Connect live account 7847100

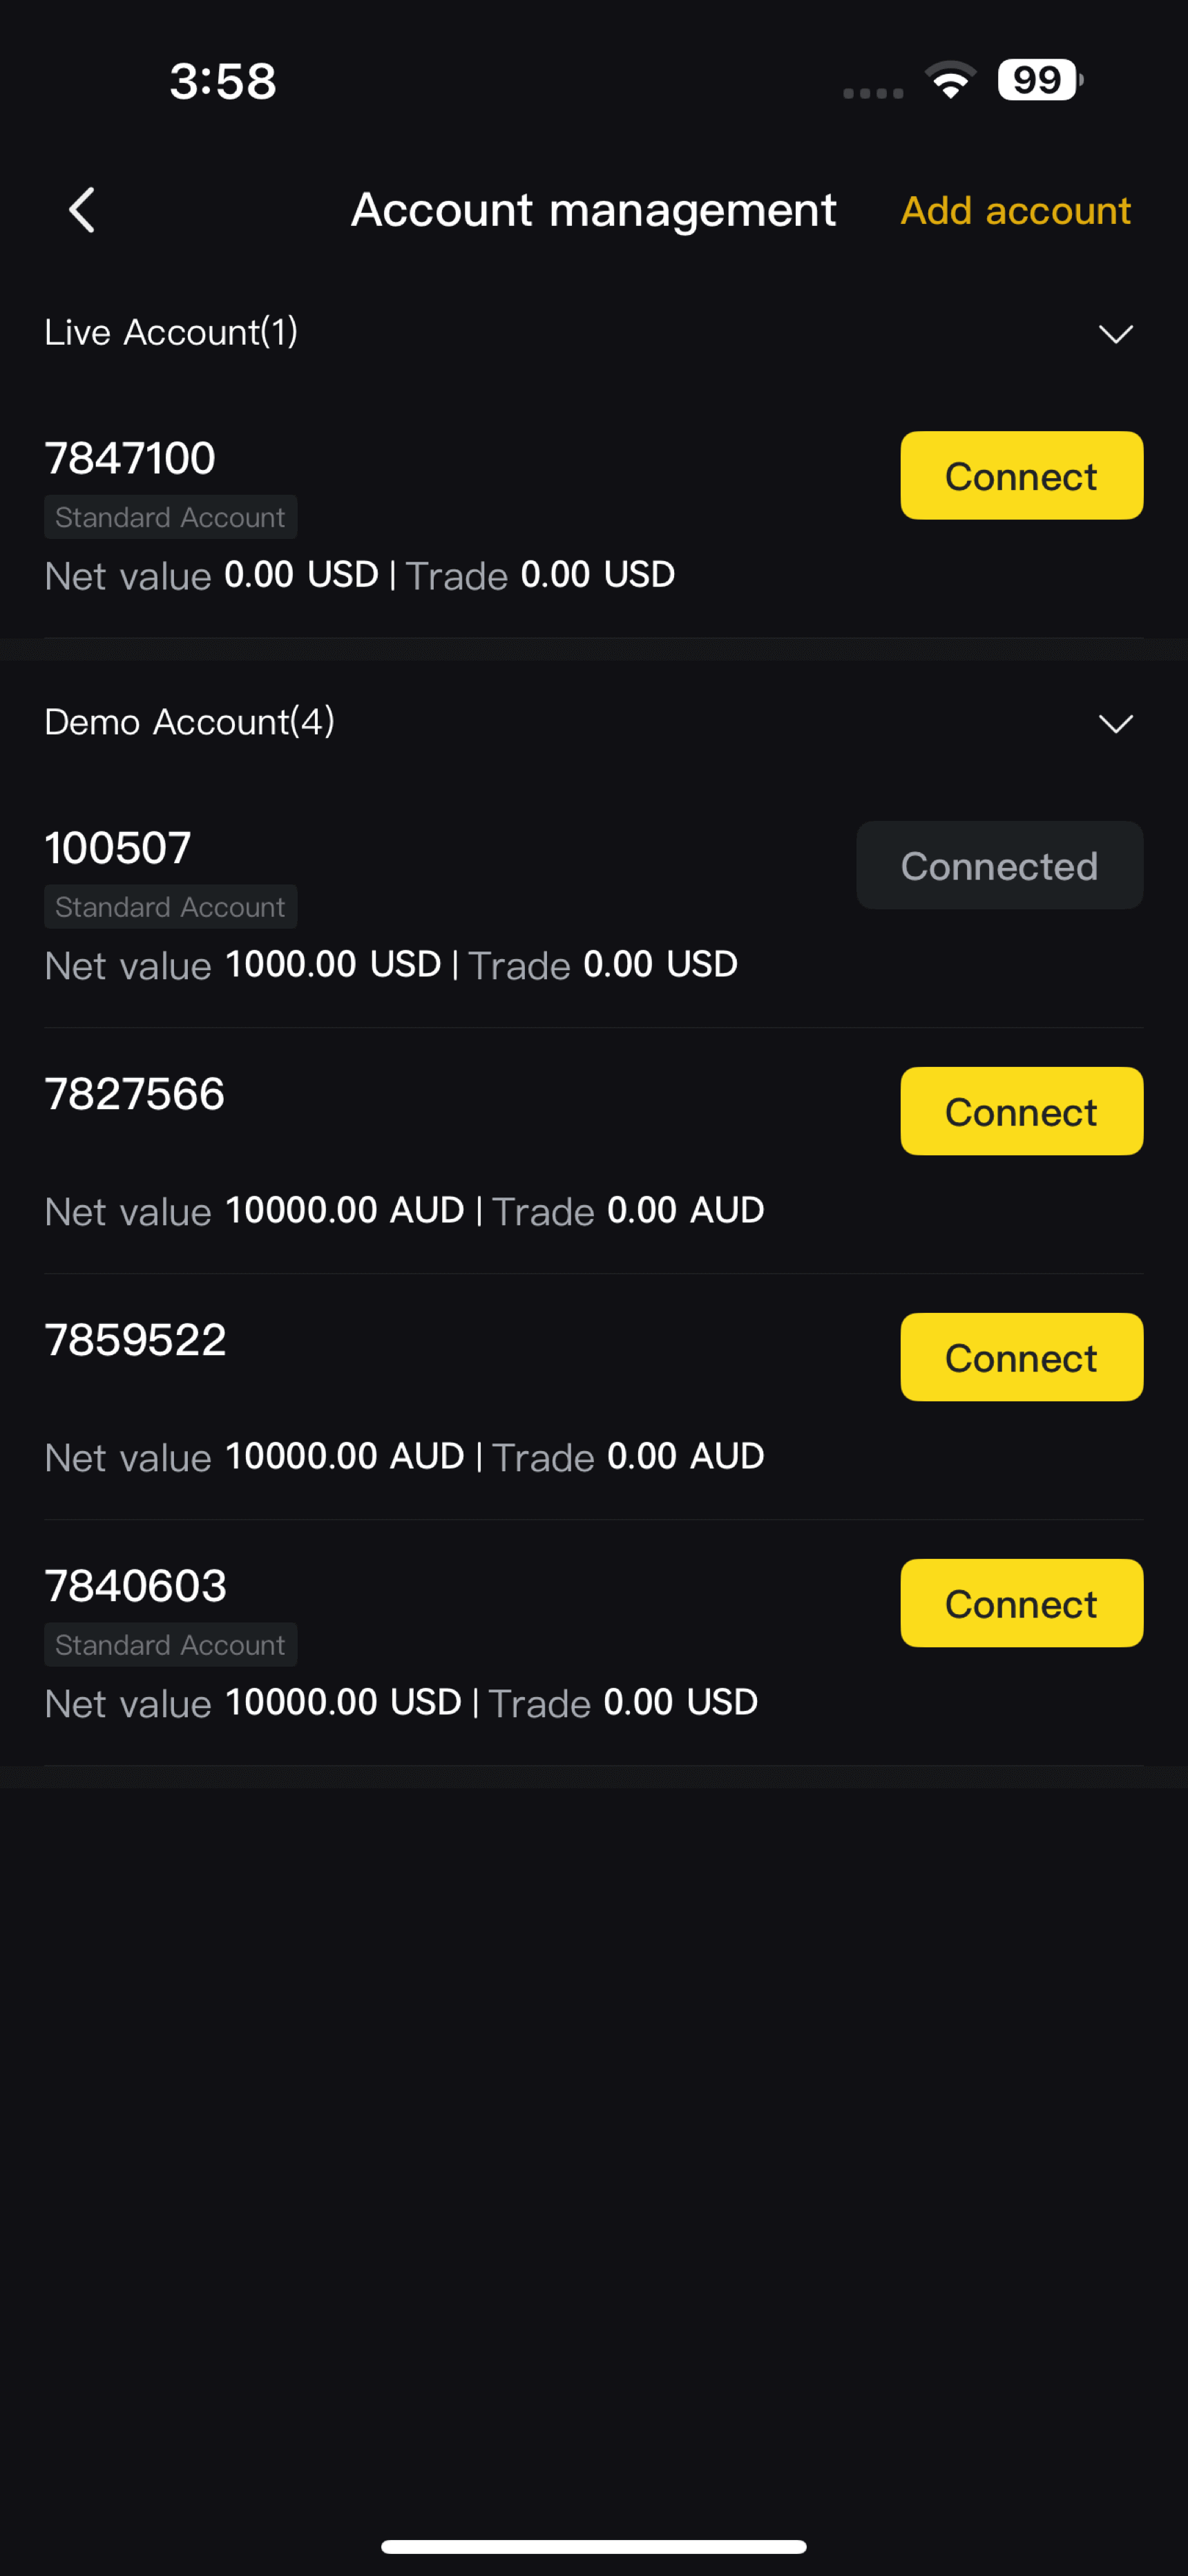click(x=1021, y=476)
